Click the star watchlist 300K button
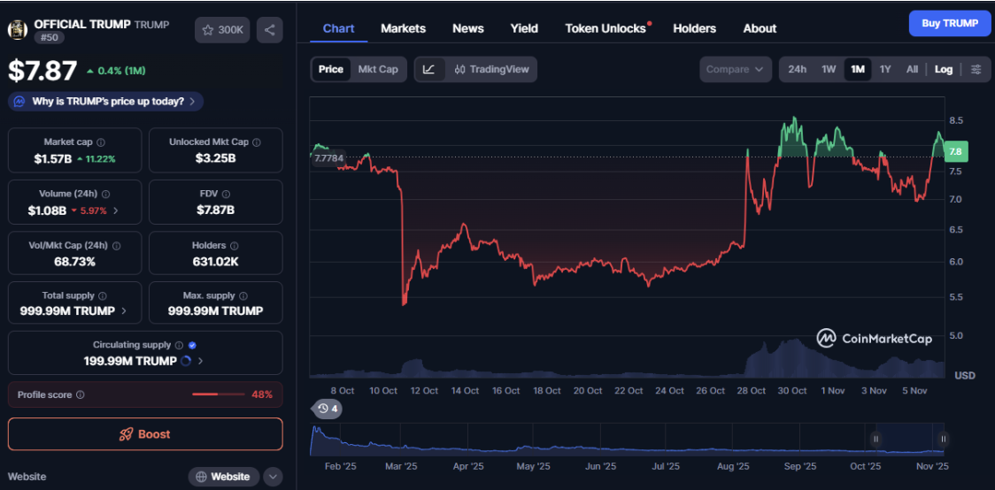Image resolution: width=995 pixels, height=490 pixels. pyautogui.click(x=222, y=30)
